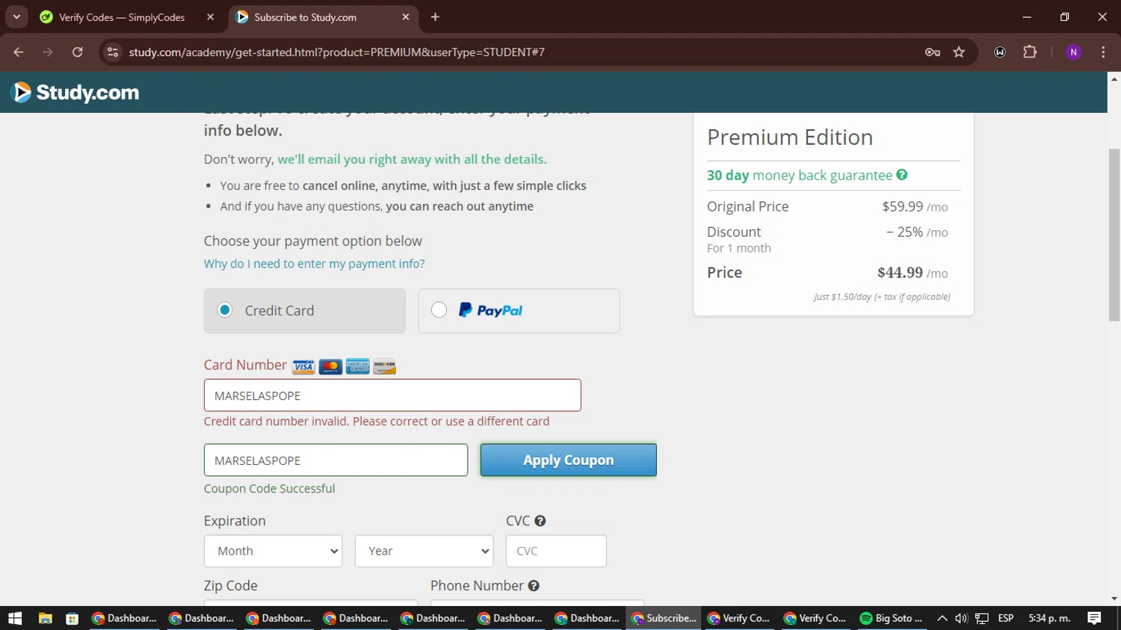Go back to the previous page
Viewport: 1121px width, 630px height.
coord(19,52)
